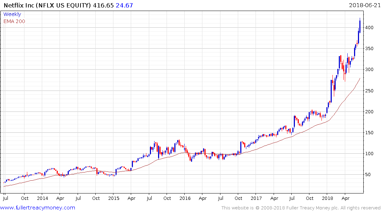
Task: Click the 2015 time axis label
Action: coord(114,198)
